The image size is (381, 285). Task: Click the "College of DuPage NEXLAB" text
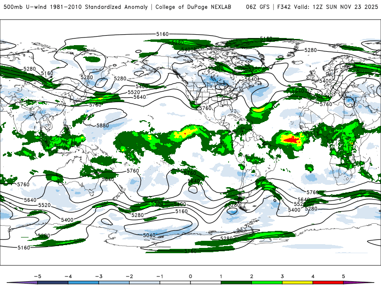(x=193, y=7)
